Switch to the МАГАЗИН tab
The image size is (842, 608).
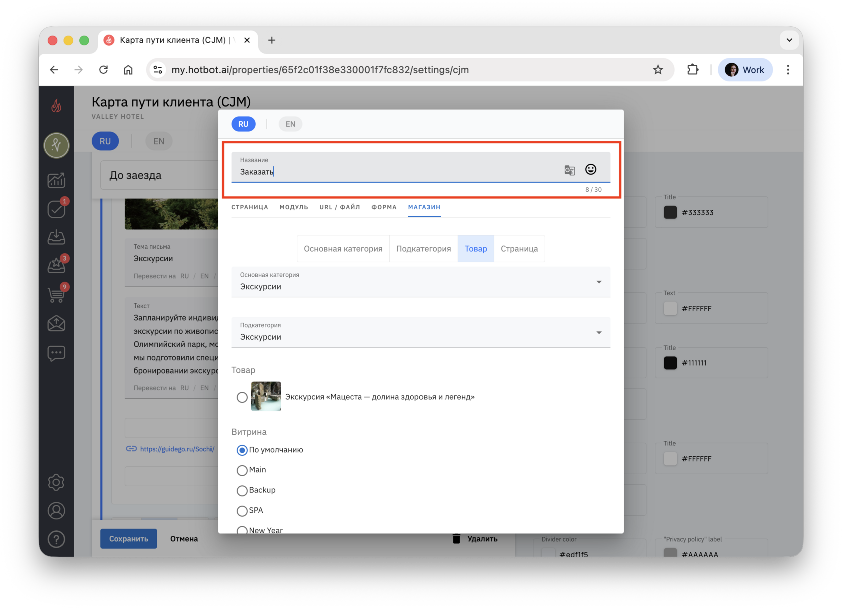click(424, 207)
